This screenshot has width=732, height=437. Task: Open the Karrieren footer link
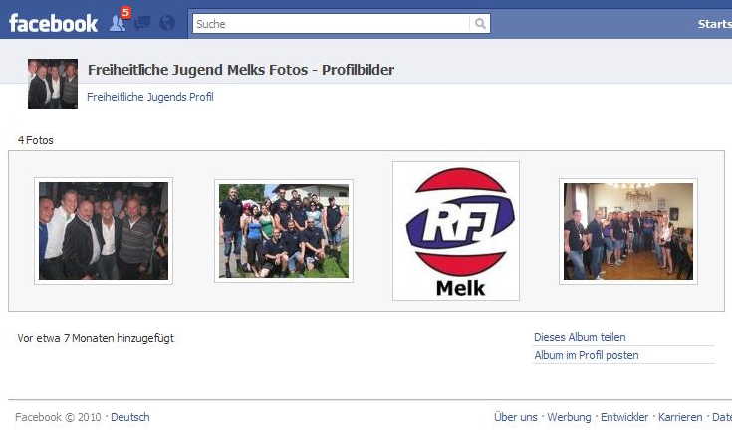680,417
